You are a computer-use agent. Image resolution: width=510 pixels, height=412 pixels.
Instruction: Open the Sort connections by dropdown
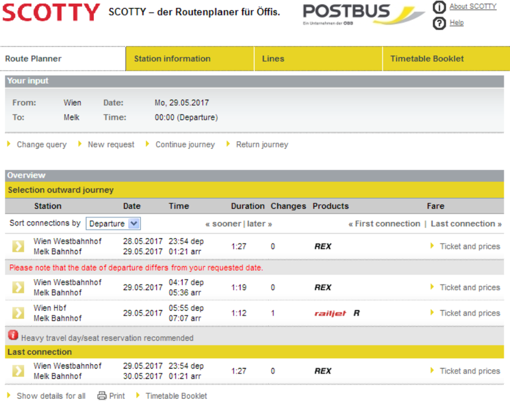(x=113, y=224)
